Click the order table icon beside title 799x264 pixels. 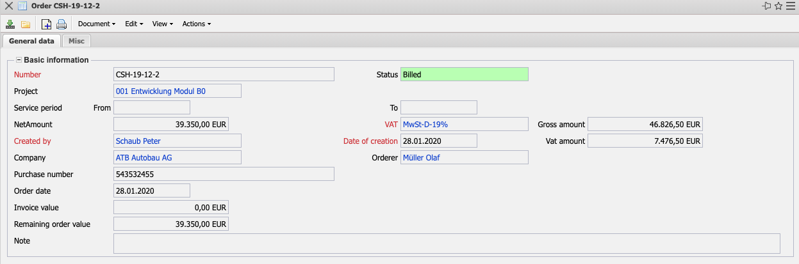click(22, 6)
